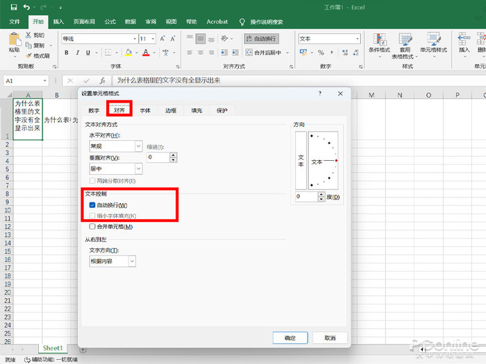
Task: Open the 文件 File menu
Action: tap(15, 21)
